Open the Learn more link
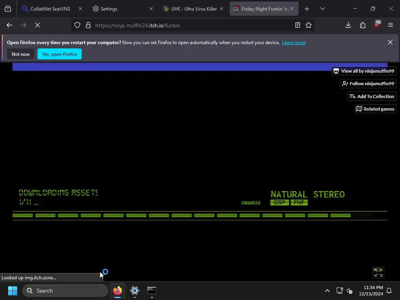The height and width of the screenshot is (300, 400). coord(294,43)
